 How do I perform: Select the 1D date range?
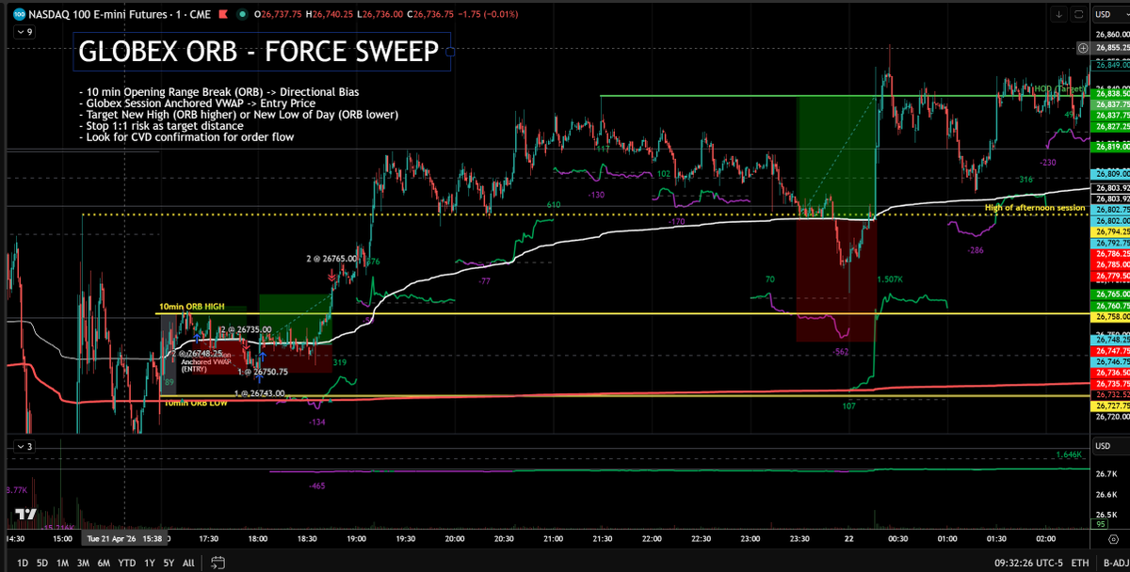[x=23, y=563]
